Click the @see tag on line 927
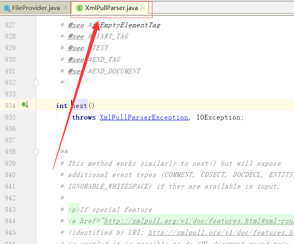Screen dimensions: 294x244 coord(76,25)
